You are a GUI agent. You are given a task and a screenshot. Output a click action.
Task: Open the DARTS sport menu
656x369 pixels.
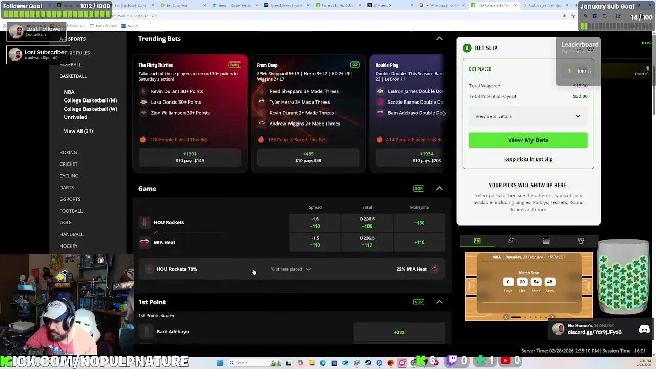pyautogui.click(x=67, y=188)
